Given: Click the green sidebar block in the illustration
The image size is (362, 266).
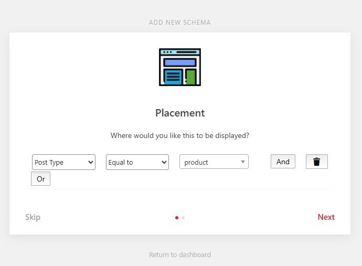Looking at the screenshot, I should tap(191, 77).
